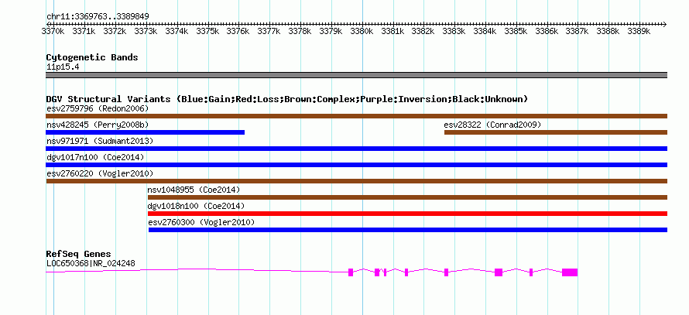
Task: Click the 3375k ruler tick label
Action: pos(207,31)
